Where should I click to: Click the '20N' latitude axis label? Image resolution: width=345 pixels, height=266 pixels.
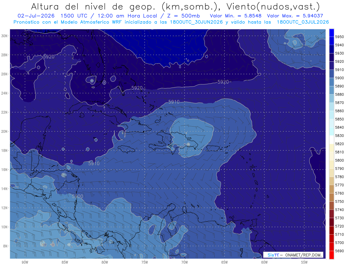click(5, 131)
